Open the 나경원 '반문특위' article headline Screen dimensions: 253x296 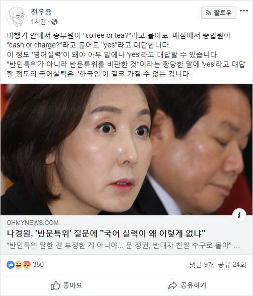click(x=106, y=233)
